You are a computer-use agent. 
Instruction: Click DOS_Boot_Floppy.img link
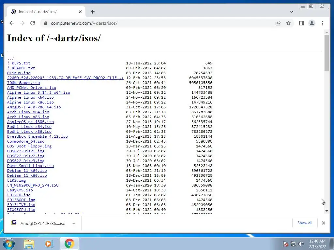point(29,146)
